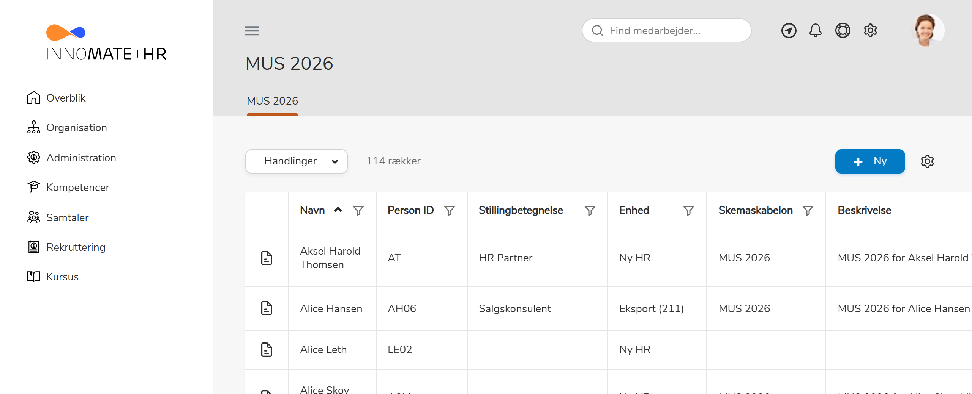Image resolution: width=972 pixels, height=394 pixels.
Task: Click the MUS 2026 page heading
Action: tap(289, 63)
